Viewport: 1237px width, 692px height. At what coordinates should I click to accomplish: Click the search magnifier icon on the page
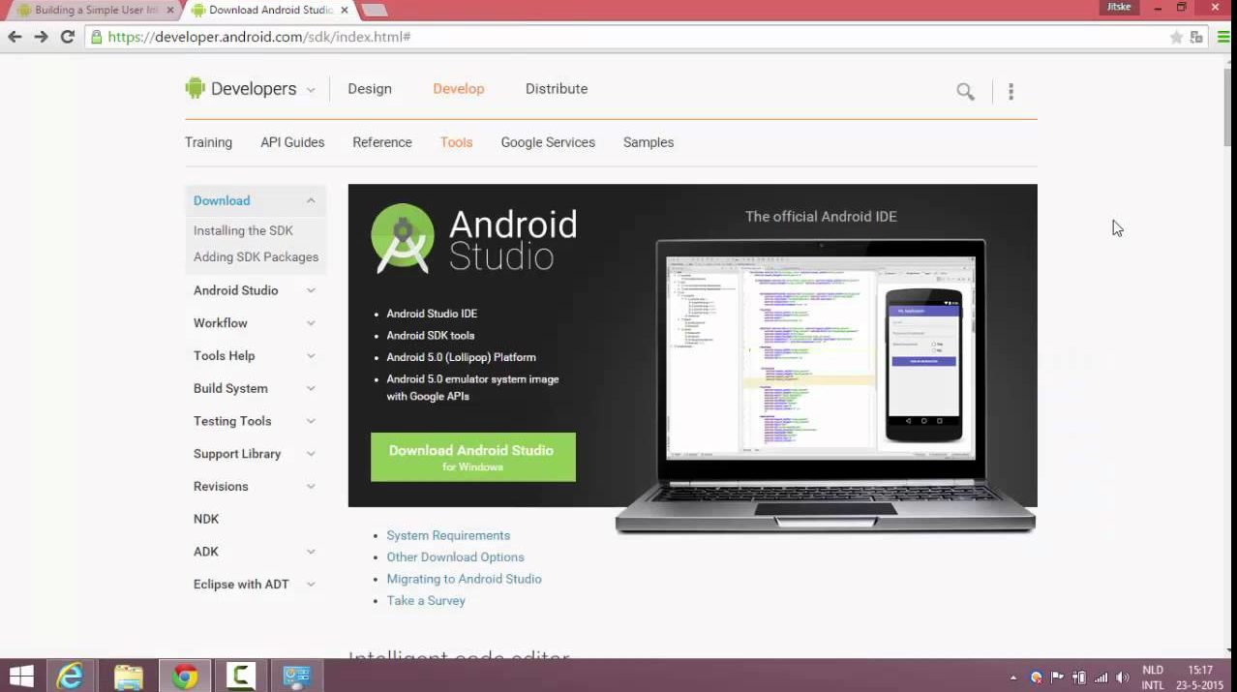tap(965, 92)
